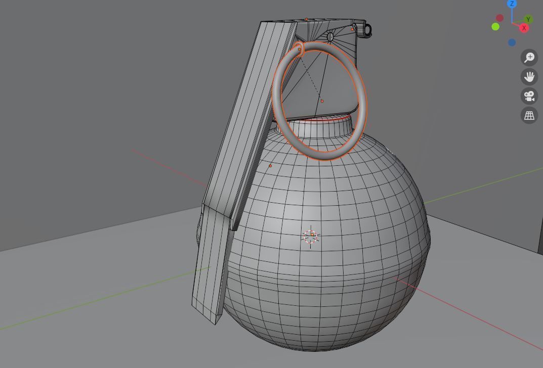Click the red X axis gizmo handle

pos(524,28)
